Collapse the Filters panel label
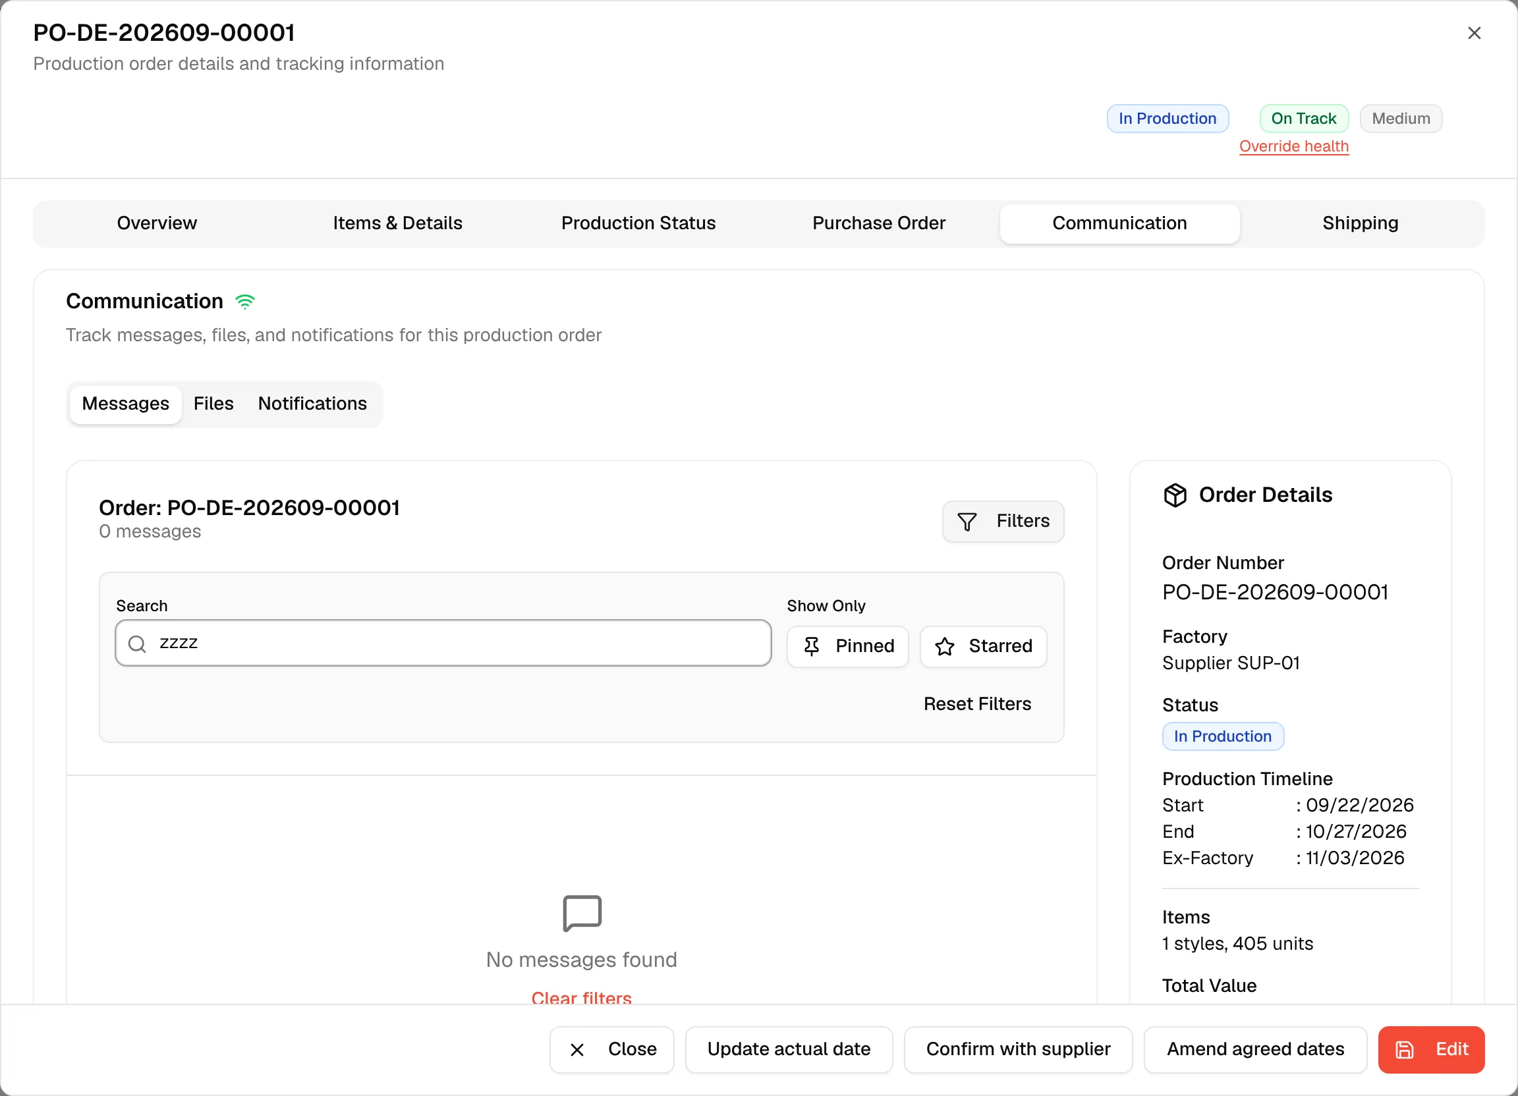The width and height of the screenshot is (1518, 1096). 1023,521
